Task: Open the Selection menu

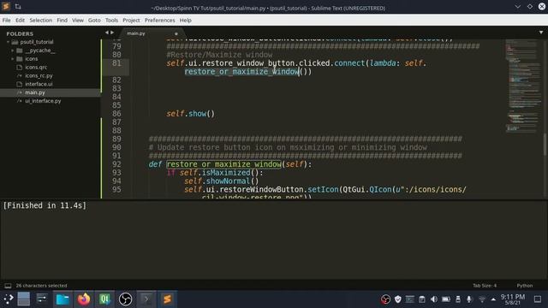Action: pos(40,21)
